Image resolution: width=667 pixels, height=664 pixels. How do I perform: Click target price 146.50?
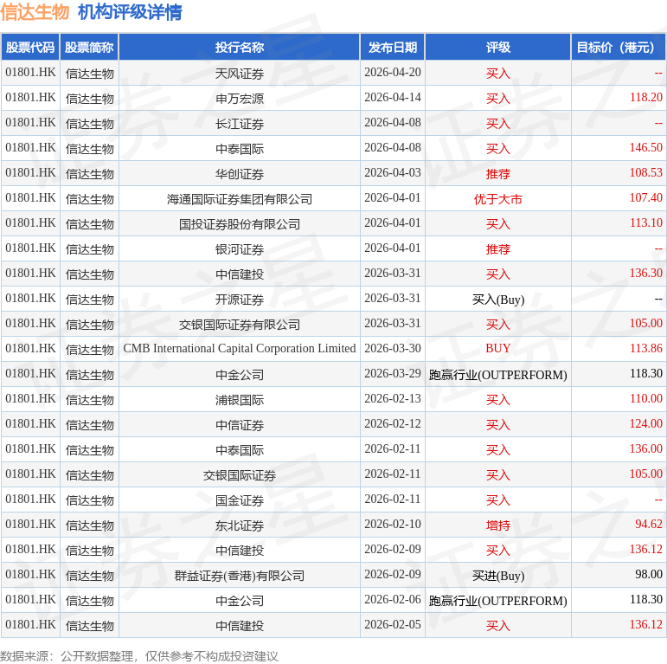(645, 148)
